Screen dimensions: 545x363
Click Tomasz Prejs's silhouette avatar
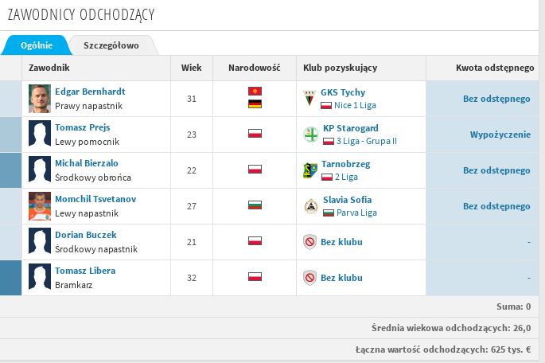[40, 135]
